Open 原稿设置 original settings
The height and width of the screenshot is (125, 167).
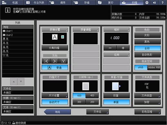click(55, 30)
